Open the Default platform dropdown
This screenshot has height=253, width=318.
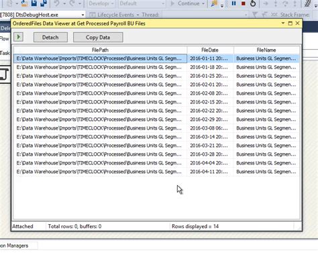coord(142,3)
